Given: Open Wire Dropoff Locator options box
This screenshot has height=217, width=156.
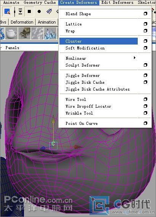Looking at the screenshot, I should (x=145, y=106).
